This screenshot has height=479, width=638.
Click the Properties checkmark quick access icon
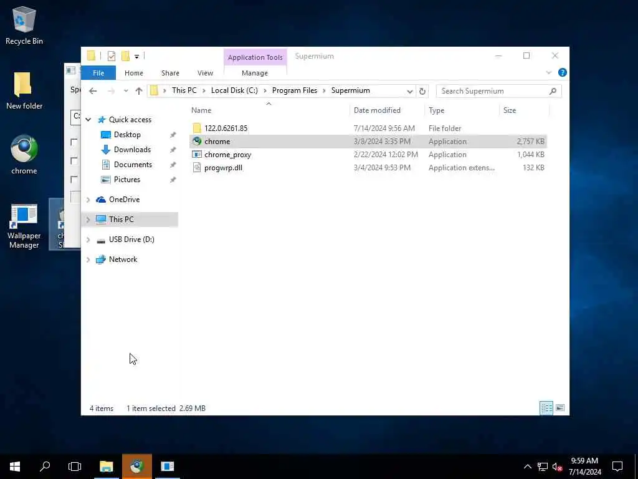(111, 56)
